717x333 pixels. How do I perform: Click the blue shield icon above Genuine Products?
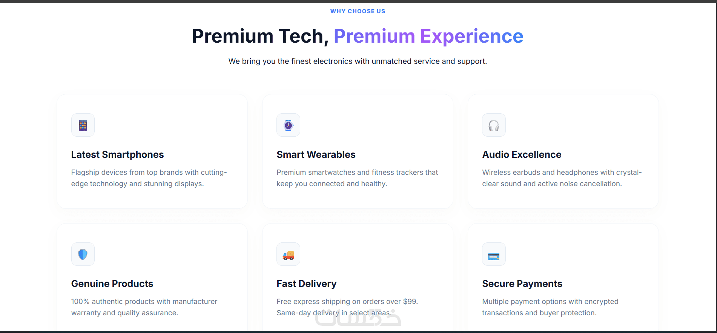[83, 254]
